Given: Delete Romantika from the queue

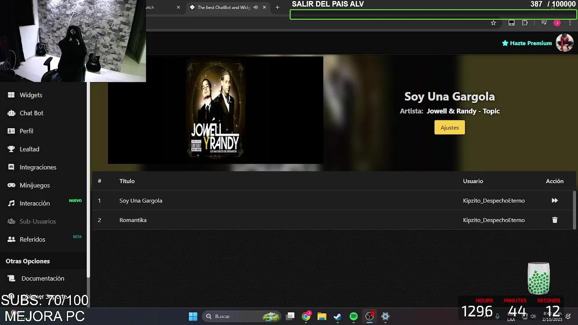Looking at the screenshot, I should pos(555,220).
